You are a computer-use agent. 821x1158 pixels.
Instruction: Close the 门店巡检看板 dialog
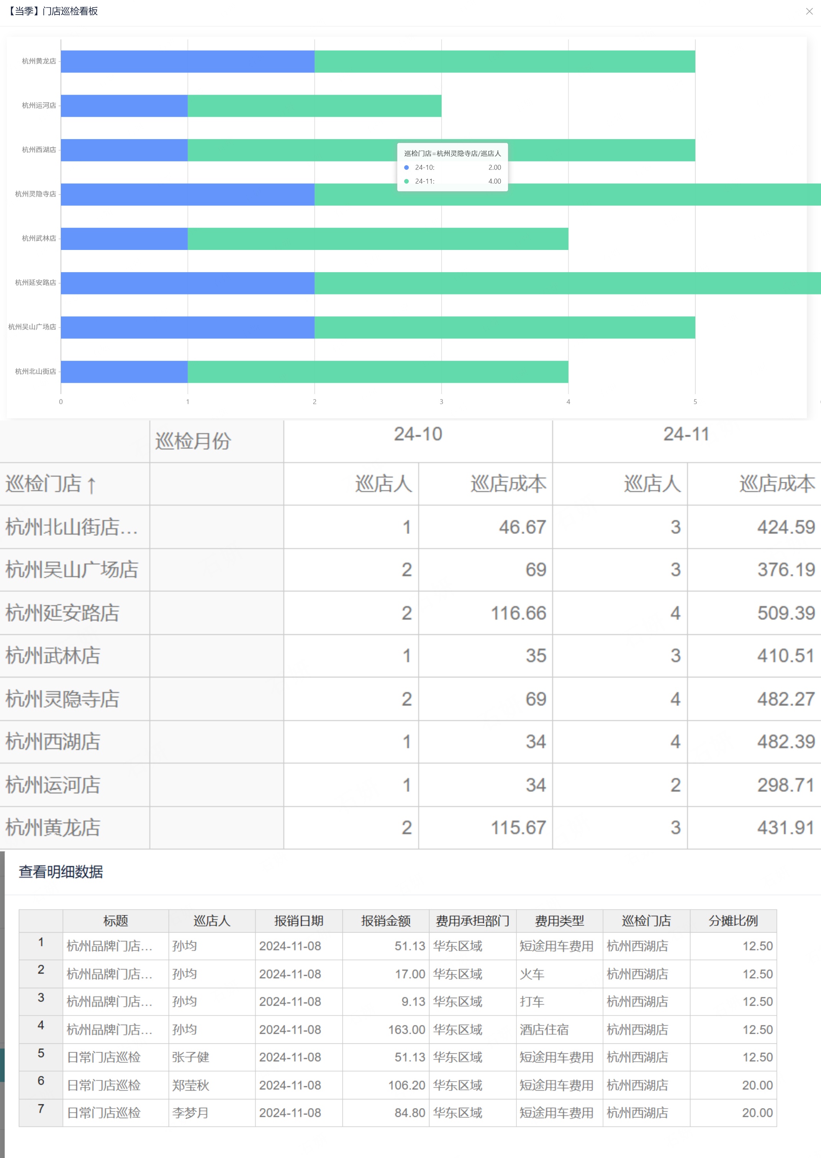pos(809,11)
